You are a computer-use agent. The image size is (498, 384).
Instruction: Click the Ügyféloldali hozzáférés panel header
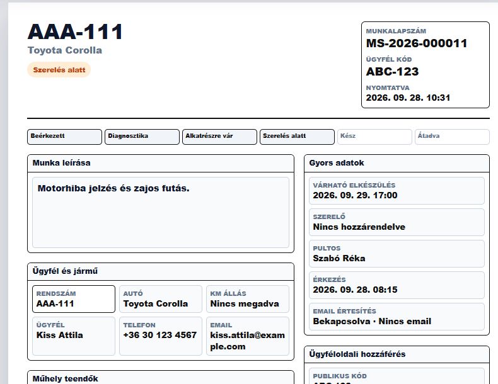click(x=397, y=354)
